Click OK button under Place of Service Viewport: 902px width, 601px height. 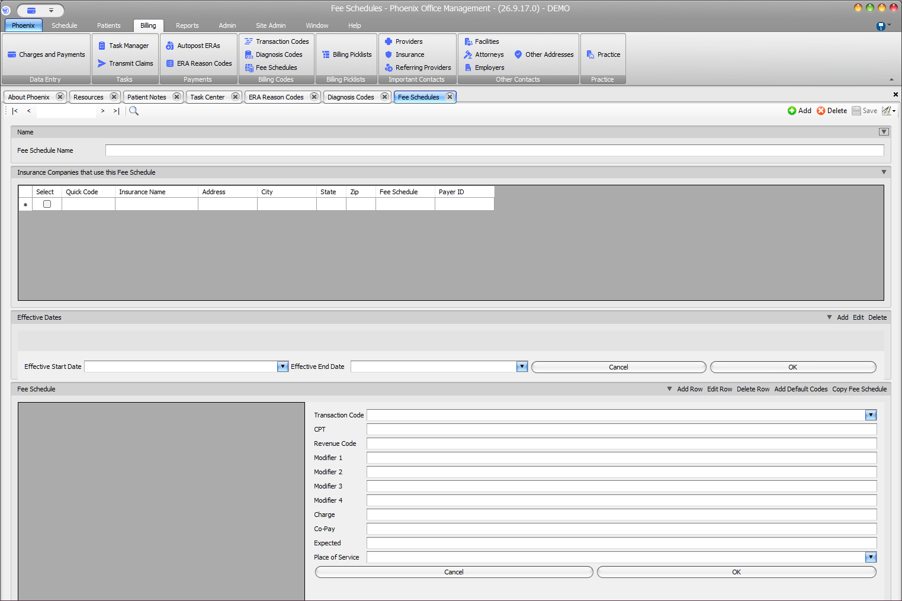click(x=736, y=572)
